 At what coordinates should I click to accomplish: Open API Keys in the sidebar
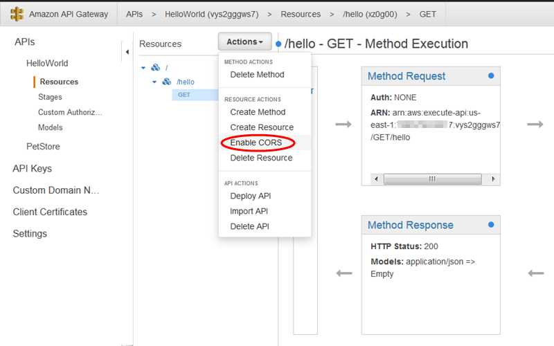coord(32,168)
